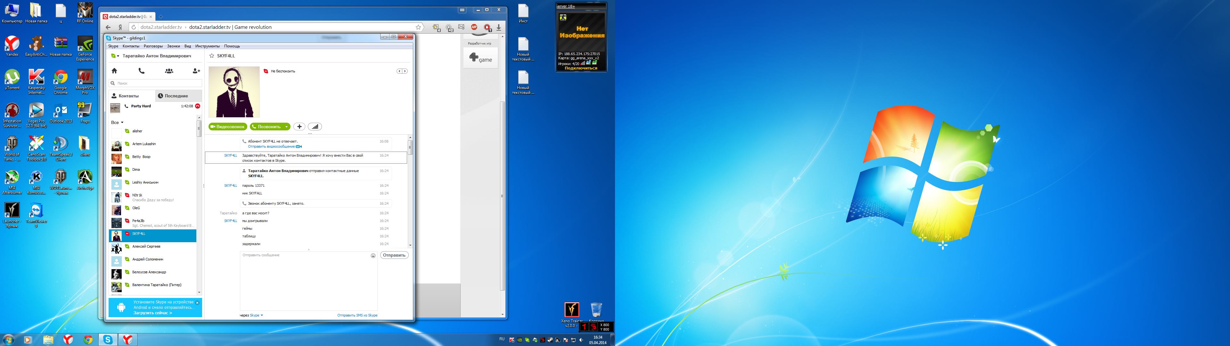Click the browser reload icon
This screenshot has height=346, width=1230.
(134, 27)
